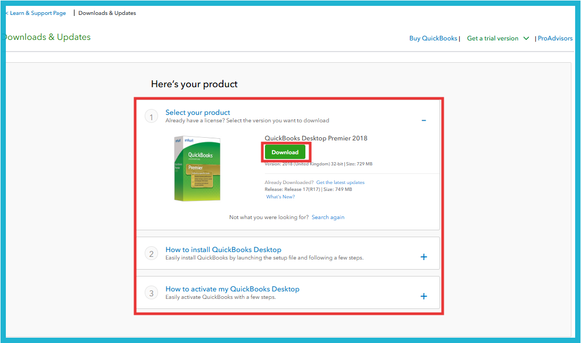Click the chevron beside Get a trial version
The height and width of the screenshot is (343, 581).
[x=526, y=38]
